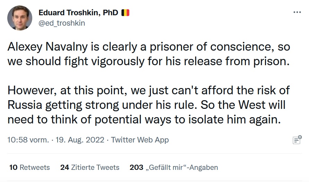Click the @ed_troshkin handle
The height and width of the screenshot is (182, 309).
tap(62, 23)
